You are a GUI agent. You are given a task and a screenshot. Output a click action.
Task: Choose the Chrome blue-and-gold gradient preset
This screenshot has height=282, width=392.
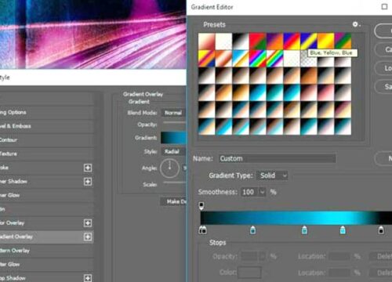click(x=241, y=58)
